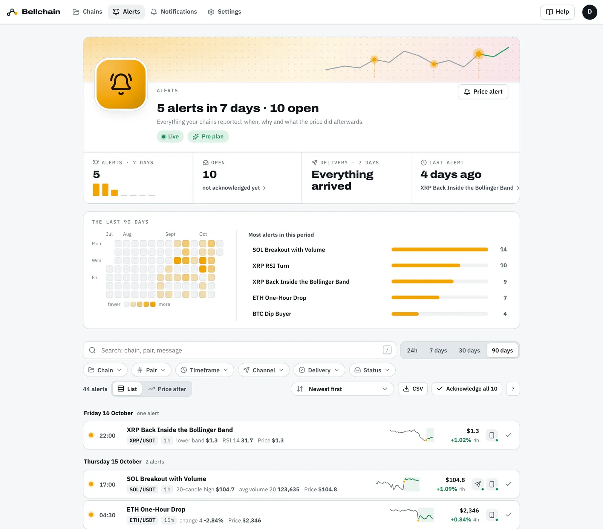The height and width of the screenshot is (529, 603).
Task: Click the mobile device icon on XRP alert
Action: (492, 435)
